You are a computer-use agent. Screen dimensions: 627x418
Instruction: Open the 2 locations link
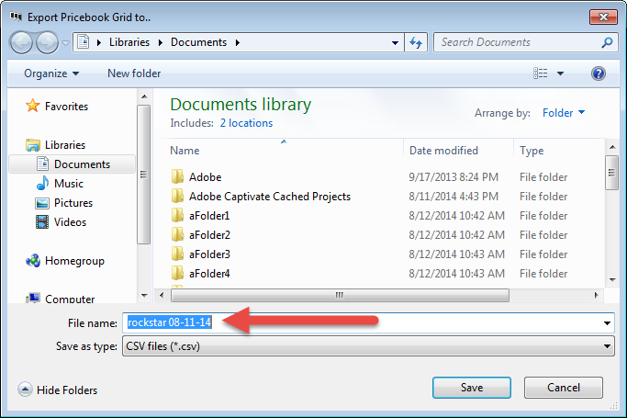pyautogui.click(x=246, y=122)
